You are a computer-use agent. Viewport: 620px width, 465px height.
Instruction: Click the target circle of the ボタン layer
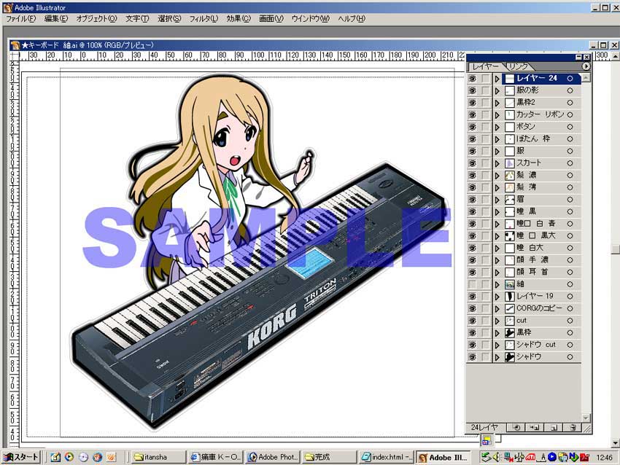(x=570, y=127)
